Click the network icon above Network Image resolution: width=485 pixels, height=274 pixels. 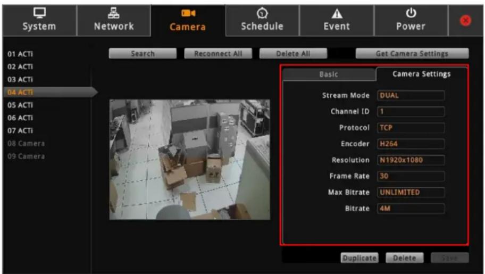click(x=114, y=13)
